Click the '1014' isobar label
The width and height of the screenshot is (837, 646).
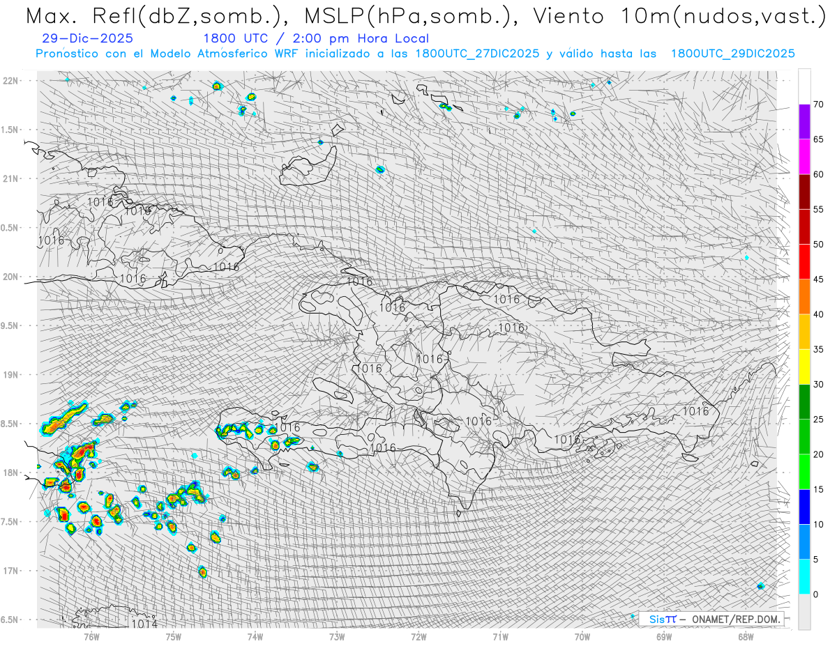pyautogui.click(x=144, y=624)
